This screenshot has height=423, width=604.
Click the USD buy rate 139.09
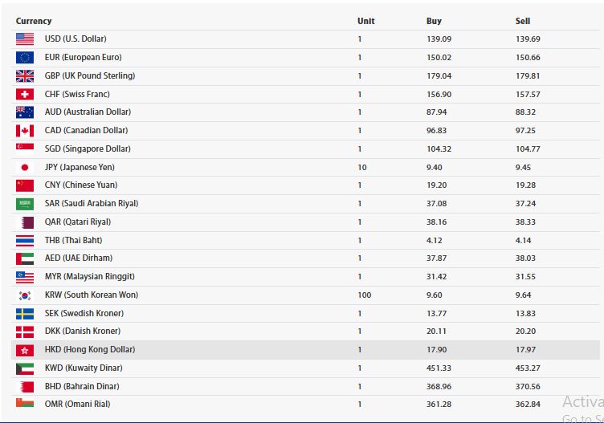pos(439,39)
